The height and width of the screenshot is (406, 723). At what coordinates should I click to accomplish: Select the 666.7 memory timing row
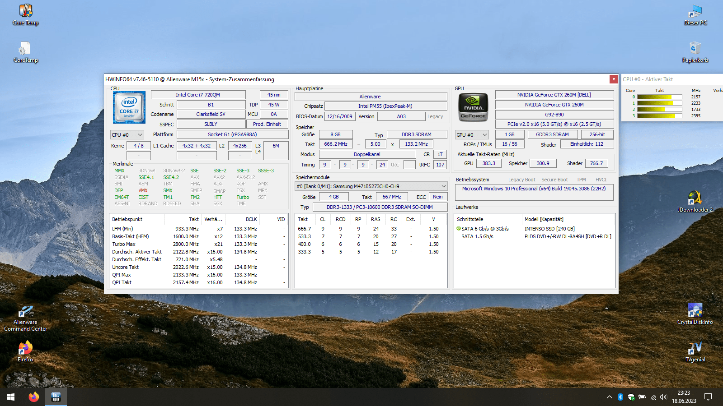pos(371,229)
